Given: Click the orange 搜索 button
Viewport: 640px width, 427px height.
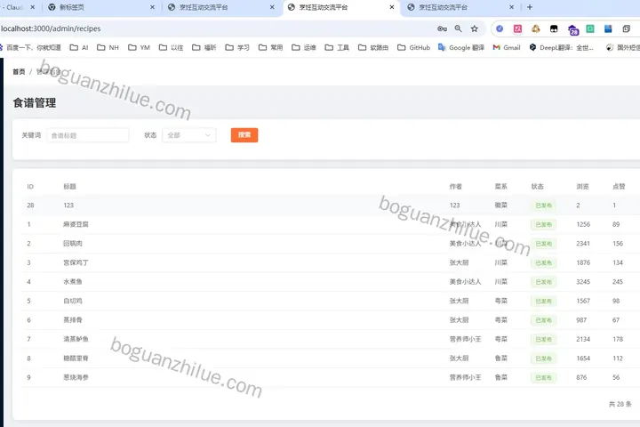Looking at the screenshot, I should pyautogui.click(x=244, y=135).
